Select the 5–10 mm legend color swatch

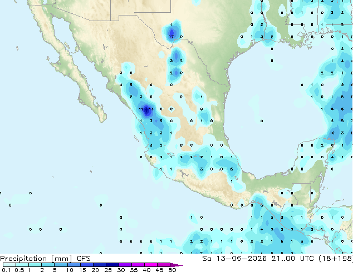coord(61,265)
